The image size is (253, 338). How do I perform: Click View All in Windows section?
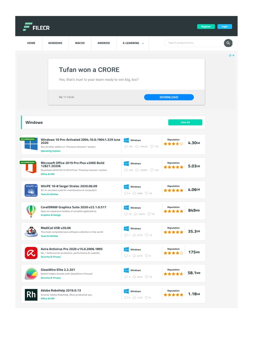coord(185,122)
